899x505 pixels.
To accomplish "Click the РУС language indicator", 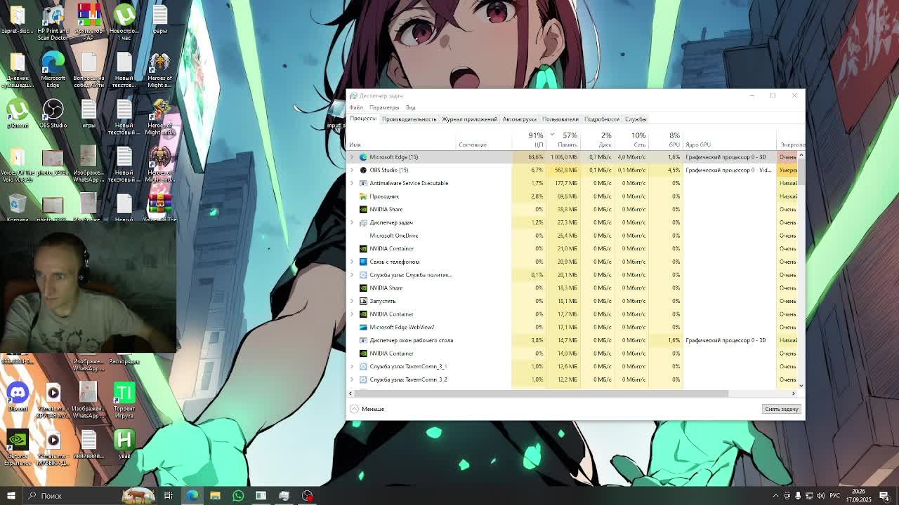I will click(835, 496).
